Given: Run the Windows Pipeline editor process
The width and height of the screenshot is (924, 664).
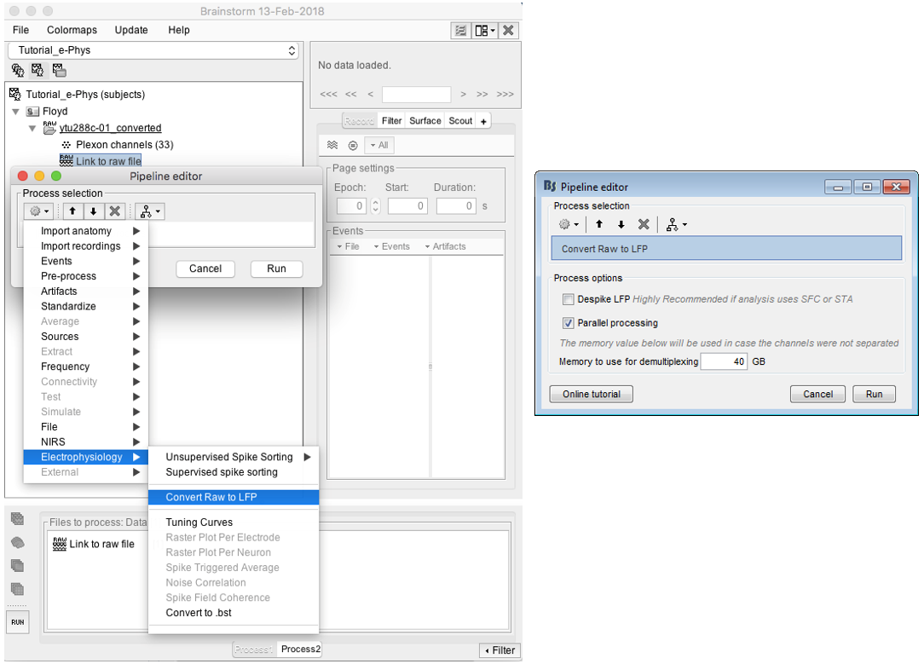Looking at the screenshot, I should (874, 394).
